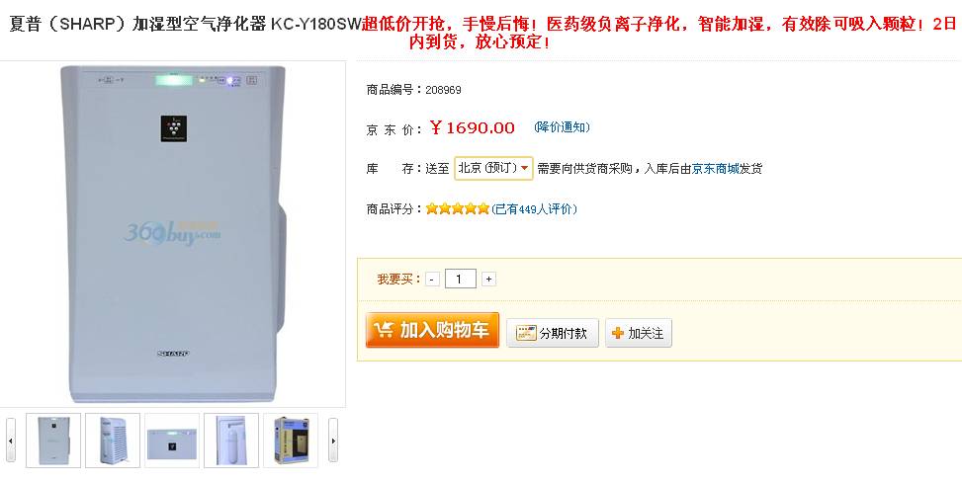Select the side-view purifier thumbnail
This screenshot has height=482, width=962.
tap(113, 441)
